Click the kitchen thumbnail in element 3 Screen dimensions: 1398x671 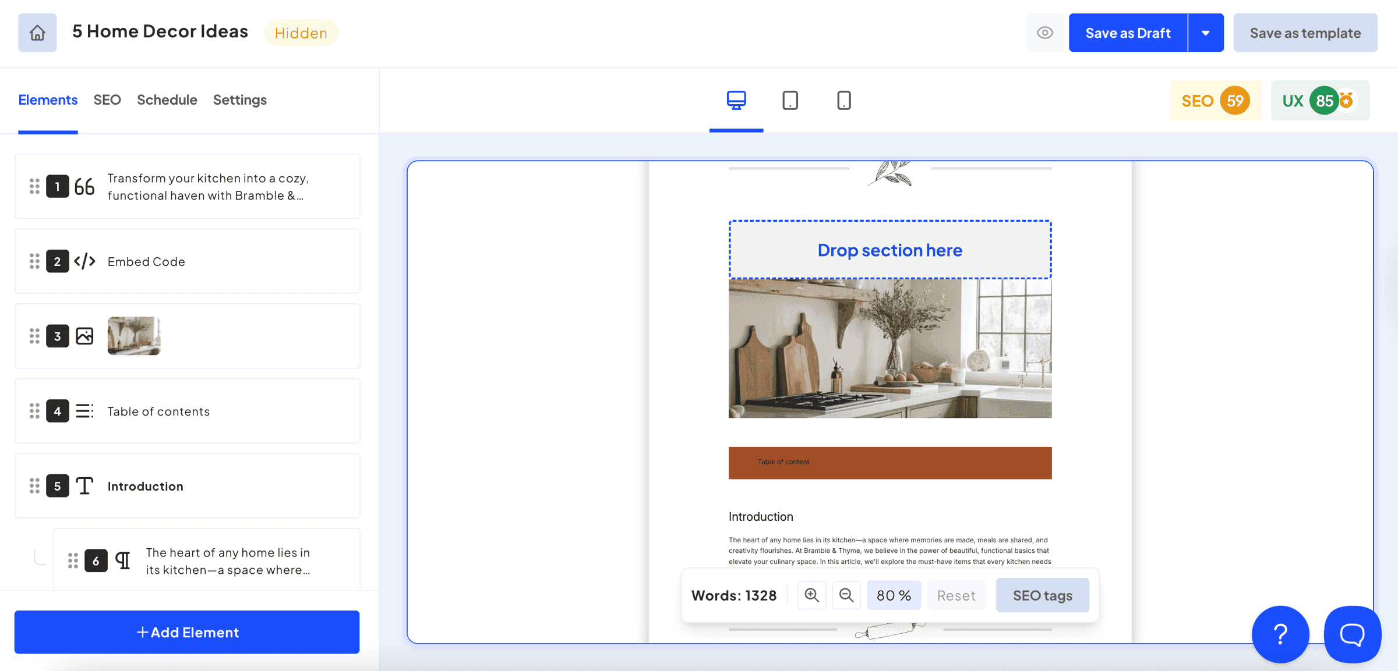[x=134, y=336]
